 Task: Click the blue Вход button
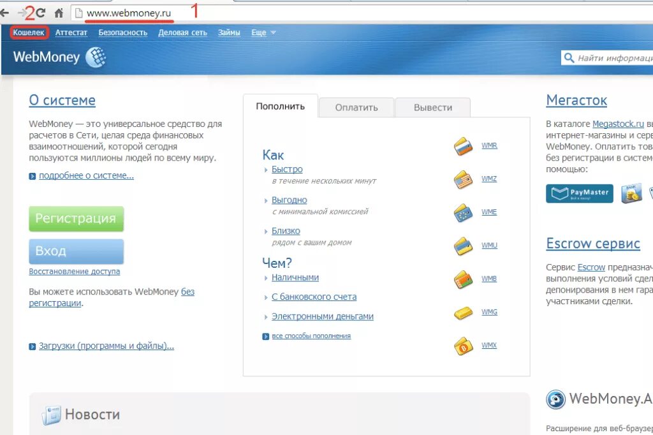77,251
